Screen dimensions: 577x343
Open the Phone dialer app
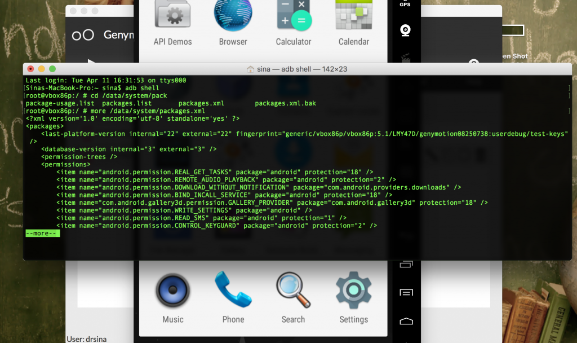tap(233, 298)
